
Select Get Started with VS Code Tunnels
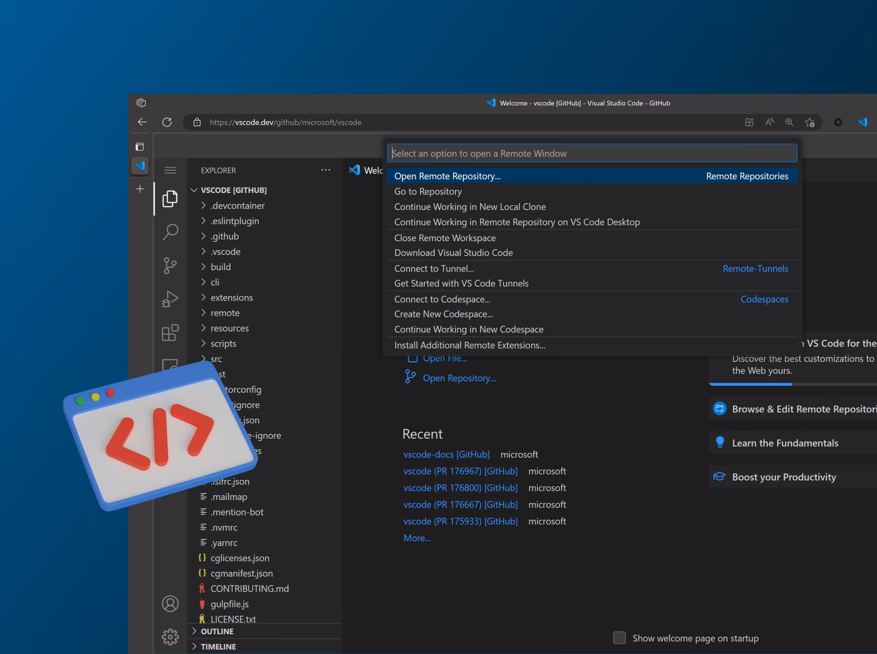click(592, 283)
